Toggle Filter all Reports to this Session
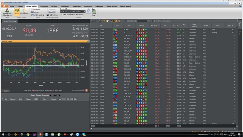Screen dimensions: 243x137 coord(72,15)
